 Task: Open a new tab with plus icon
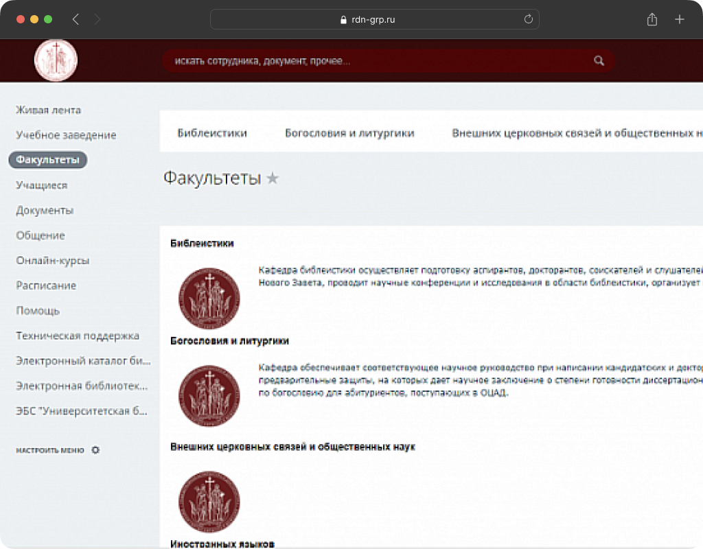(x=679, y=19)
